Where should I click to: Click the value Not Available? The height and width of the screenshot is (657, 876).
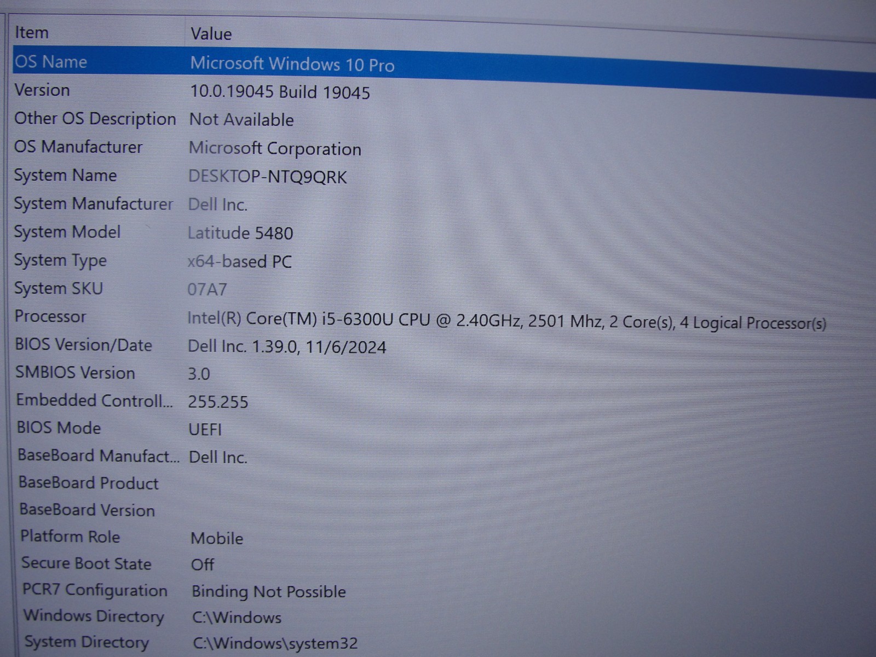pyautogui.click(x=241, y=120)
